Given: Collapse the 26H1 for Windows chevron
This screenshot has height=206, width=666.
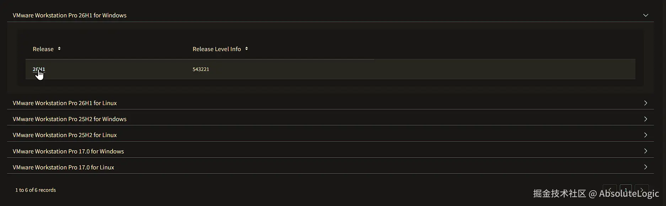Looking at the screenshot, I should point(646,15).
